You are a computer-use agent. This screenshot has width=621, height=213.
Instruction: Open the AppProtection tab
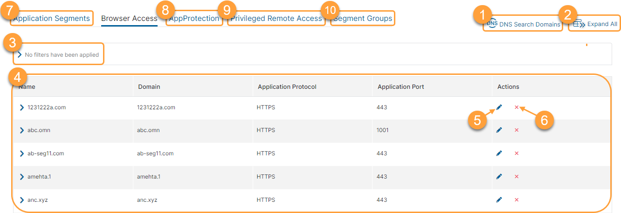click(194, 19)
